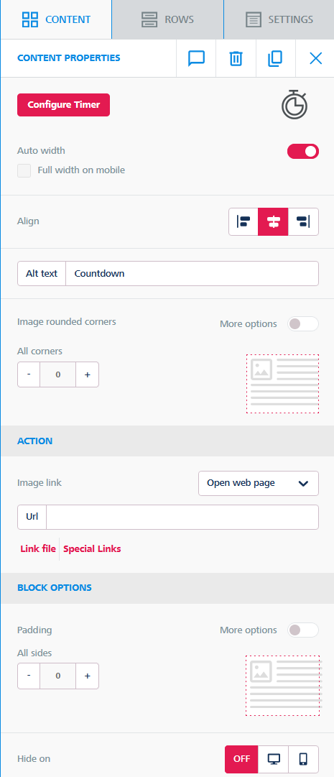Toggle the Auto width switch
Image resolution: width=334 pixels, height=777 pixels.
[303, 152]
